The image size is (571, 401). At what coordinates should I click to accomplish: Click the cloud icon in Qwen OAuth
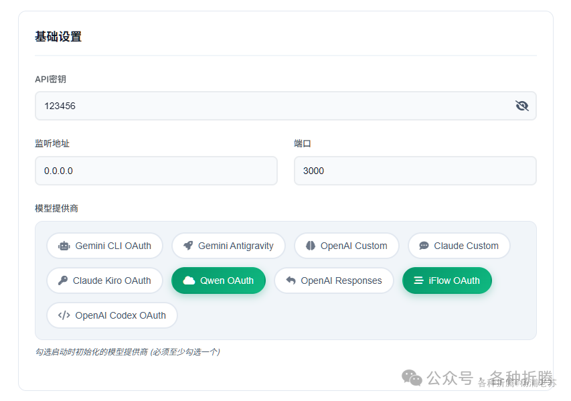point(189,280)
